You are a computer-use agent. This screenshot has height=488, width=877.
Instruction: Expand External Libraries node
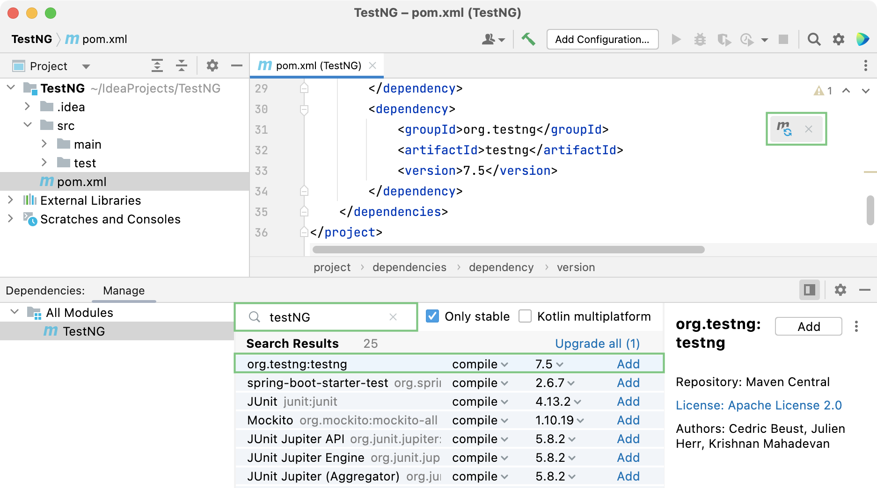(x=11, y=200)
